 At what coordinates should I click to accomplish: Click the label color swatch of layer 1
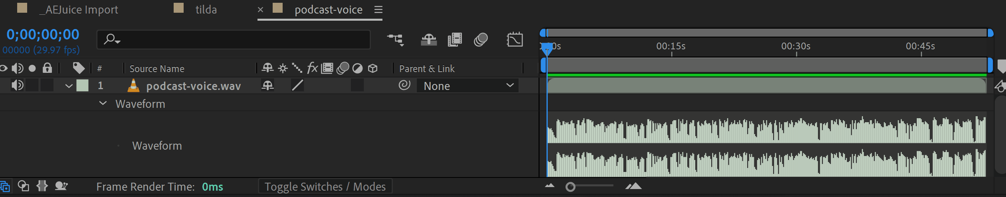pos(83,86)
